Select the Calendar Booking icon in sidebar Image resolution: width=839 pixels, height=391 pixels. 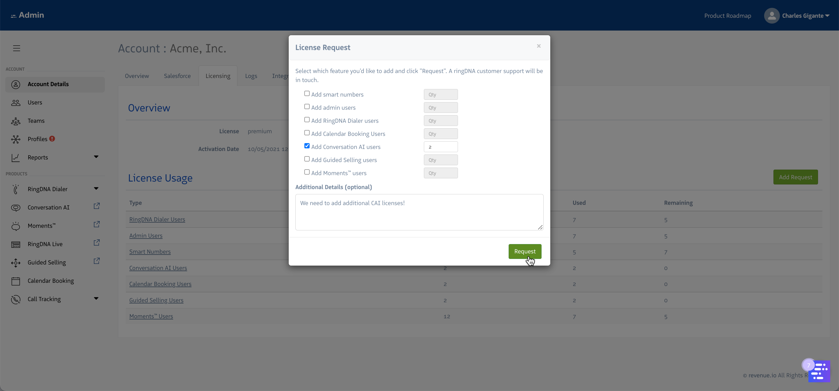16,280
